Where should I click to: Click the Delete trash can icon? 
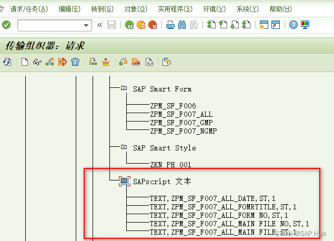coord(75,62)
